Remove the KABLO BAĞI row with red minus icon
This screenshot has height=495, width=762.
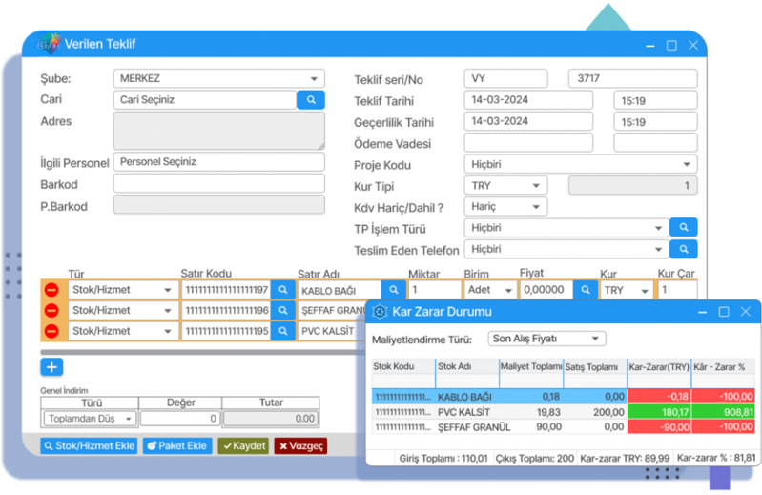pyautogui.click(x=51, y=290)
